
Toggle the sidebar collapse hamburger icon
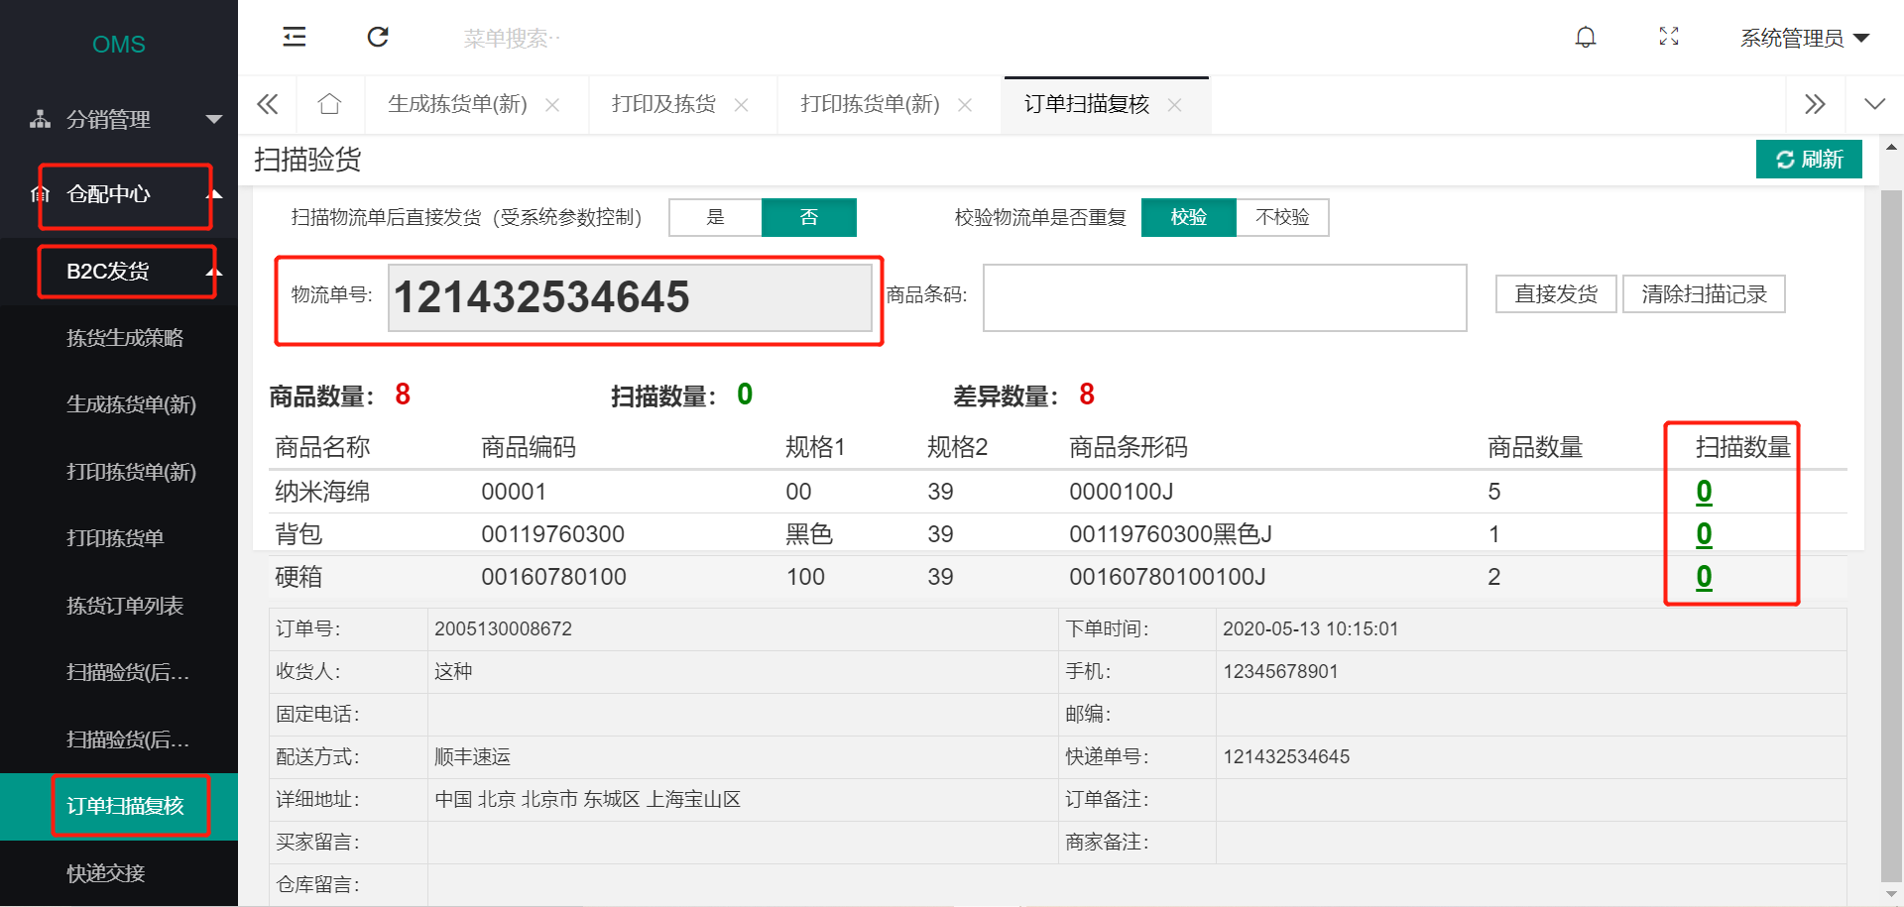[x=295, y=38]
